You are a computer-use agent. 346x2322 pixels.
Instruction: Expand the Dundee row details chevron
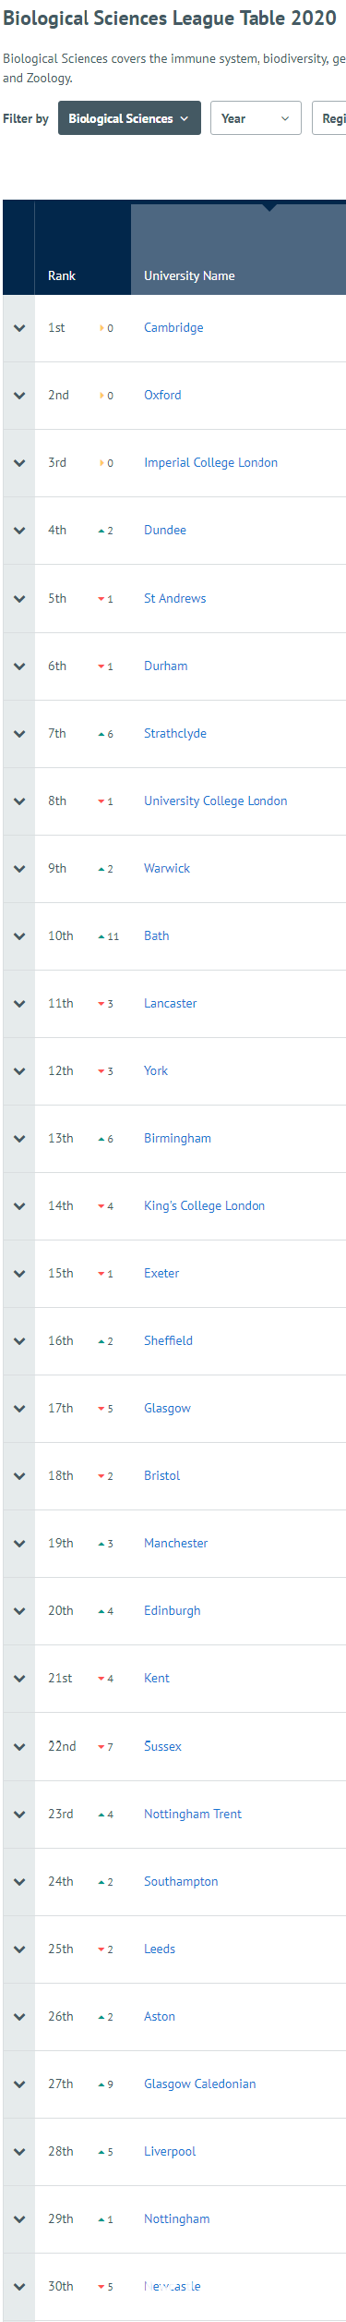click(18, 531)
